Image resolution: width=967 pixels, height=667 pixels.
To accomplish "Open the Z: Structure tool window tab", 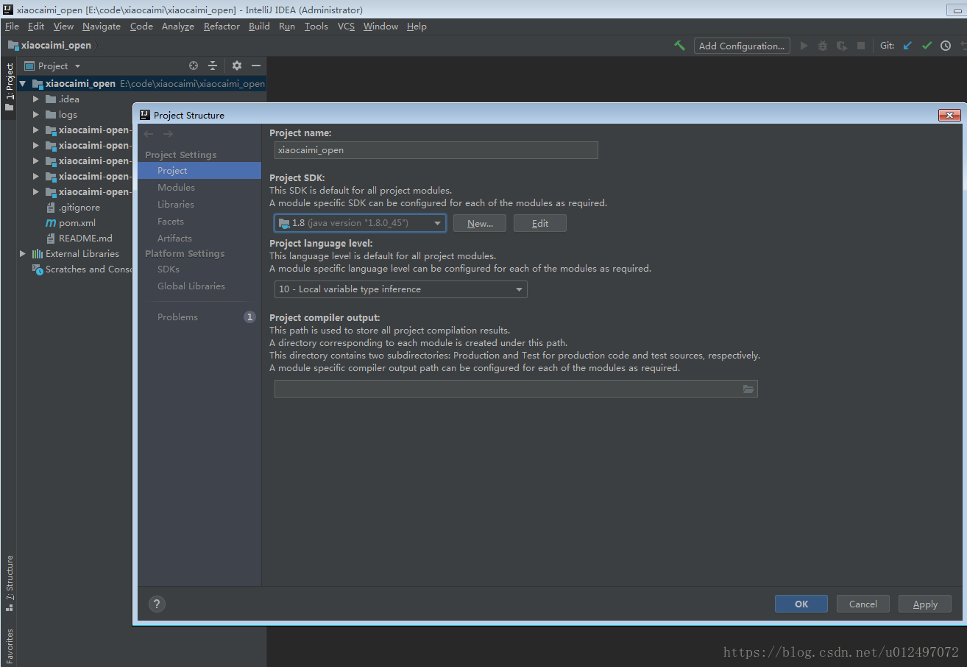I will pos(10,584).
